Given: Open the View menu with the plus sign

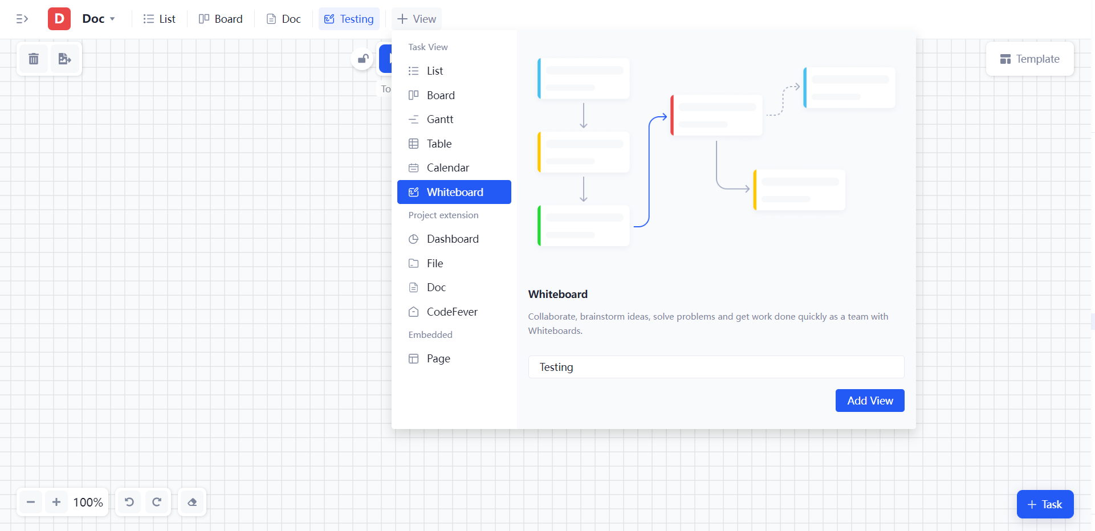Looking at the screenshot, I should 416,19.
